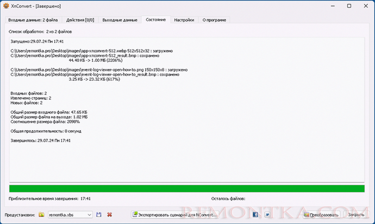The image size is (375, 224).
Task: Open the Действия [0/0] tab
Action: click(x=80, y=20)
